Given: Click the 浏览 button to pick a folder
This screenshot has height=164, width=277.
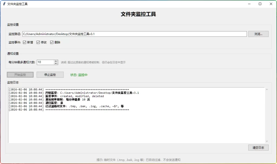Looking at the screenshot, I should tap(258, 34).
